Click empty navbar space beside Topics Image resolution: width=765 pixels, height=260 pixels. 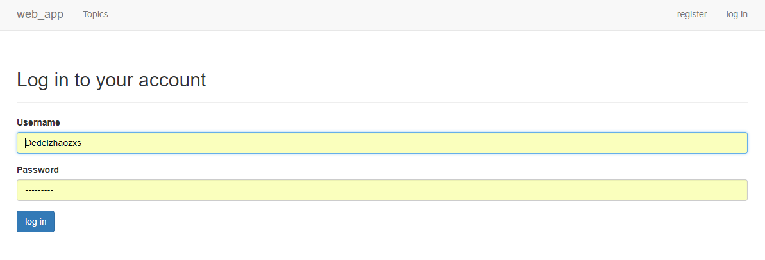click(x=385, y=14)
